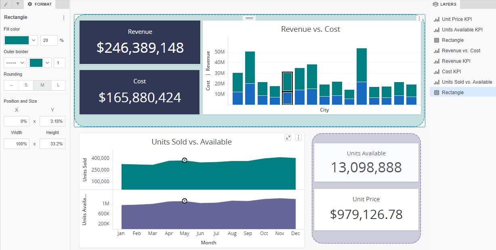This screenshot has height=250, width=496.
Task: Open the outer border line style dropdown
Action: tap(15, 63)
